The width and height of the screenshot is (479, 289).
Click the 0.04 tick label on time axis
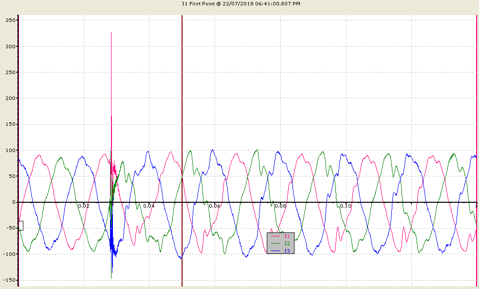pyautogui.click(x=149, y=206)
